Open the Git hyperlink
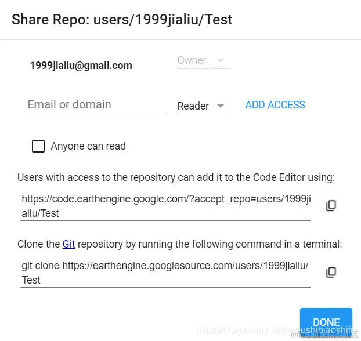Image resolution: width=361 pixels, height=341 pixels. [x=68, y=244]
